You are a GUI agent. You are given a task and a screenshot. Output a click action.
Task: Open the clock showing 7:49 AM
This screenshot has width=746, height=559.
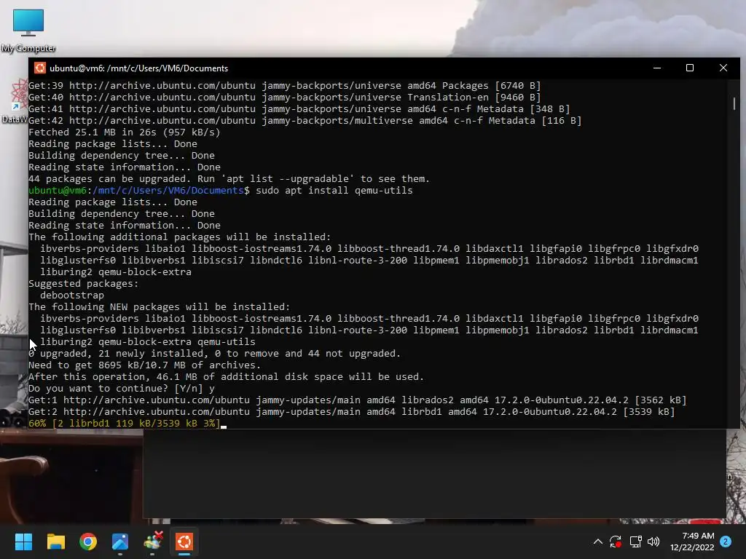click(692, 542)
